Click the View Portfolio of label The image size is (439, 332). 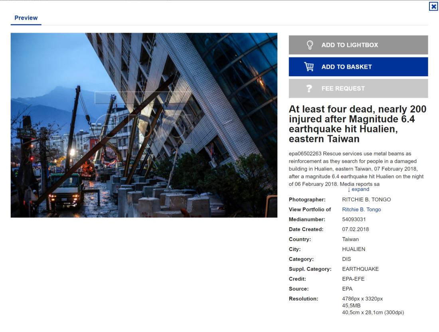coord(310,209)
